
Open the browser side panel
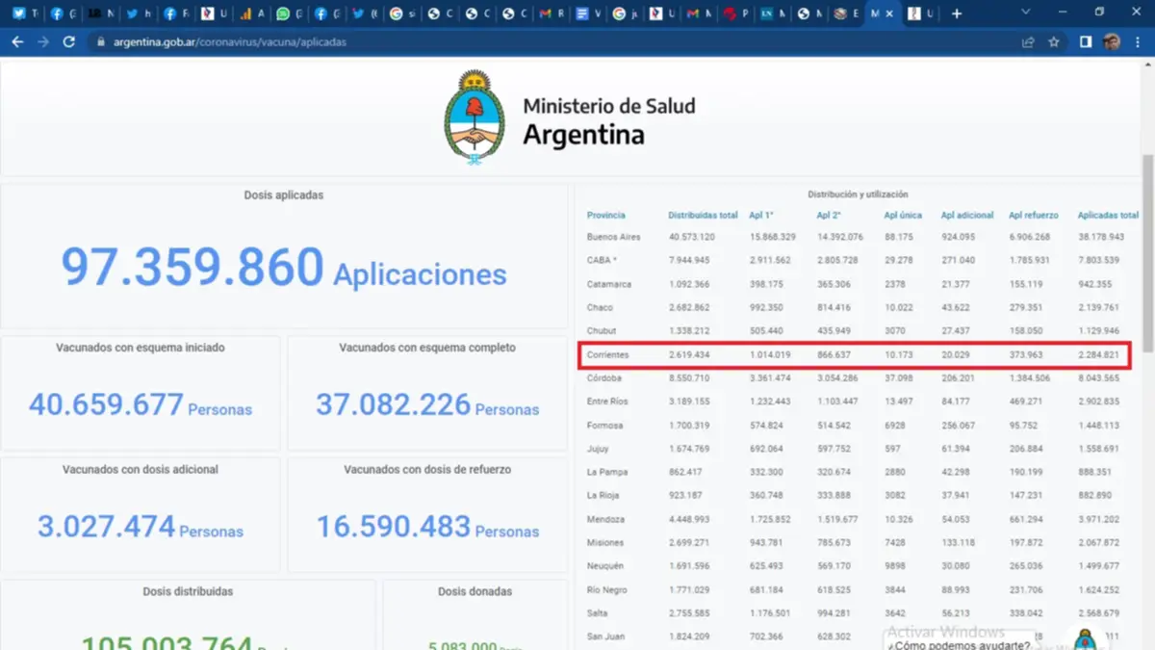coord(1086,42)
